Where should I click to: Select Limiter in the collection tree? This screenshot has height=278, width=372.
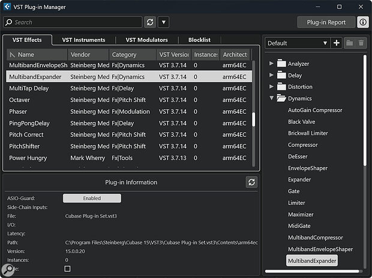click(x=296, y=203)
